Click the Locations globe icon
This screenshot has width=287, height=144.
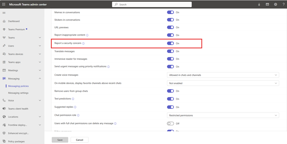(4, 117)
